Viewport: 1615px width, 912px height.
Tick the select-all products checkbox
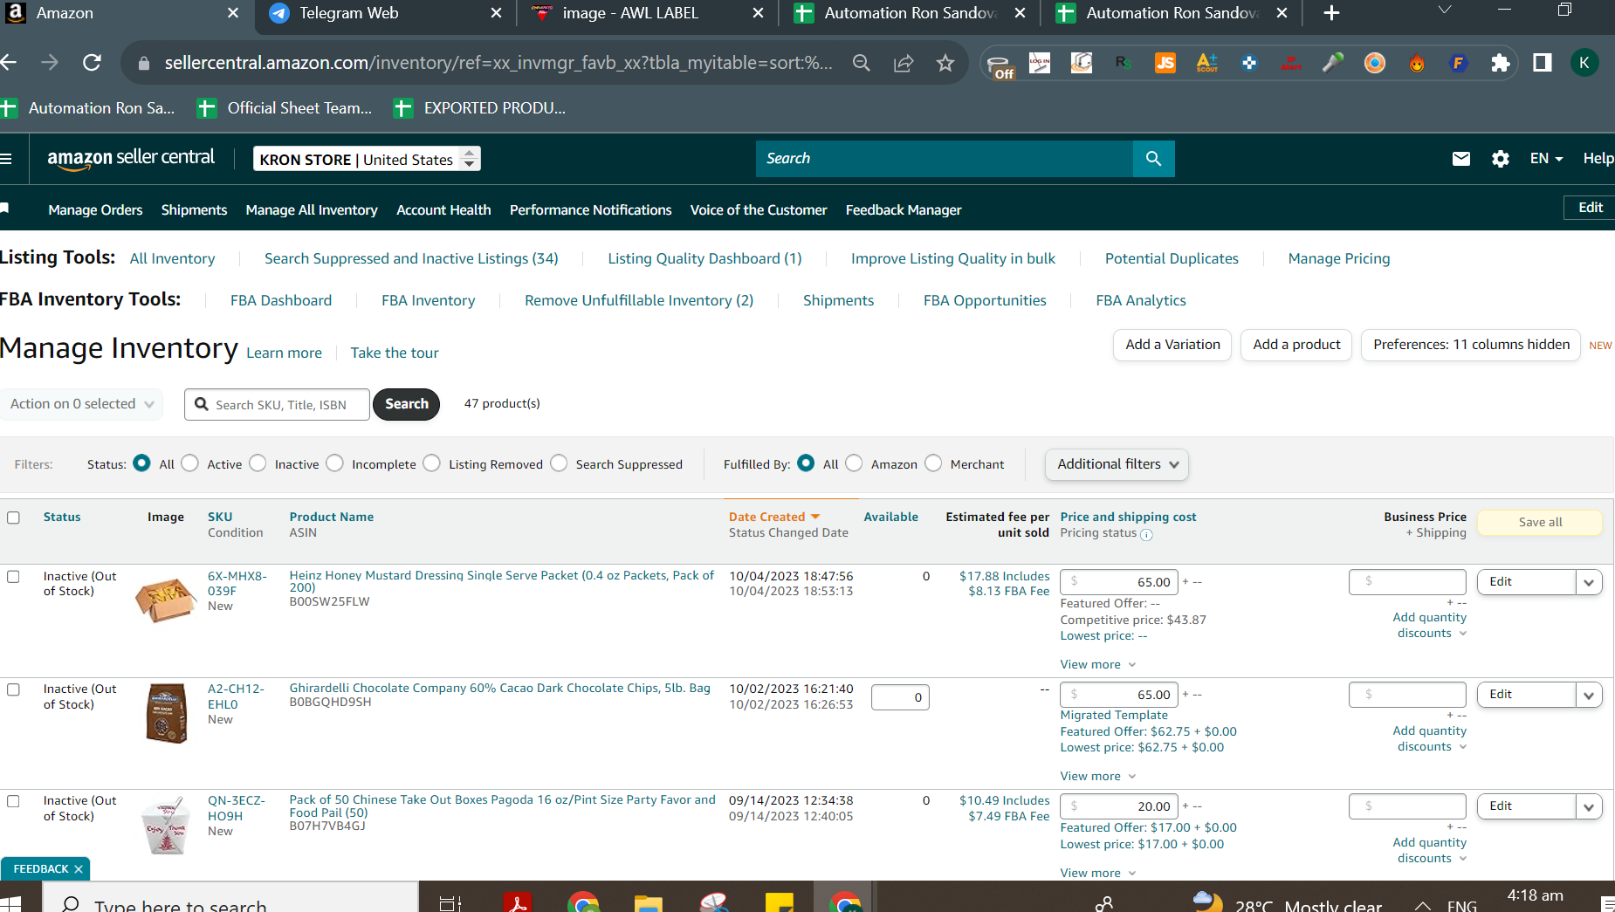click(x=13, y=518)
